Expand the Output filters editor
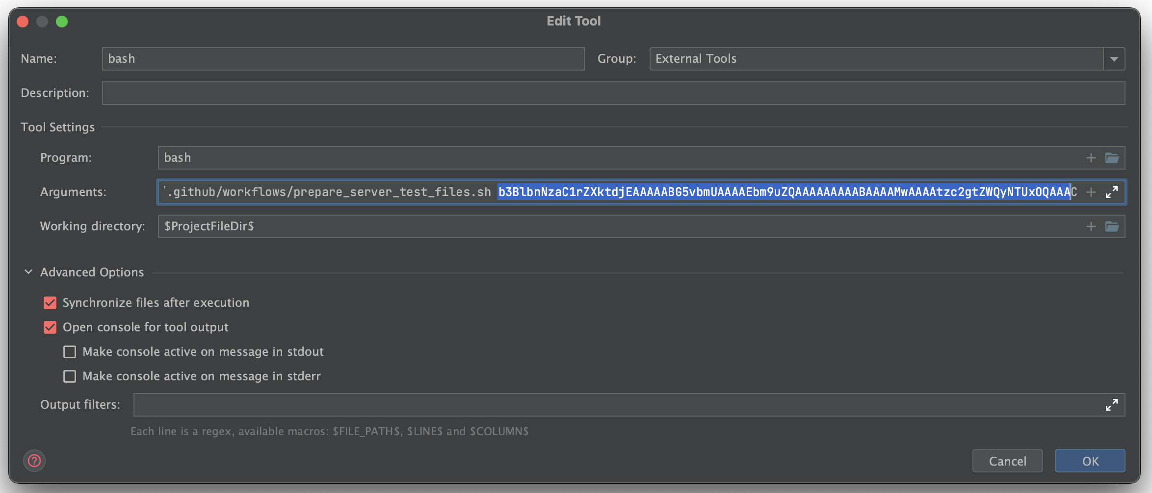Viewport: 1152px width, 493px height. (x=1112, y=405)
